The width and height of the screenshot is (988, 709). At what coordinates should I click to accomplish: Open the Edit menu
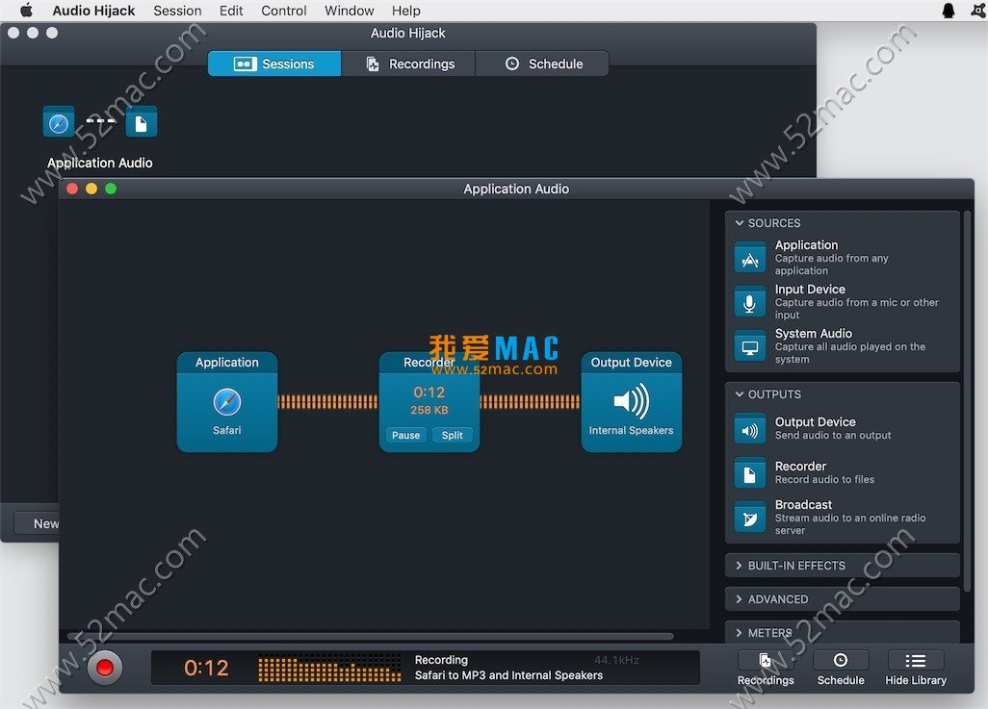(x=230, y=11)
